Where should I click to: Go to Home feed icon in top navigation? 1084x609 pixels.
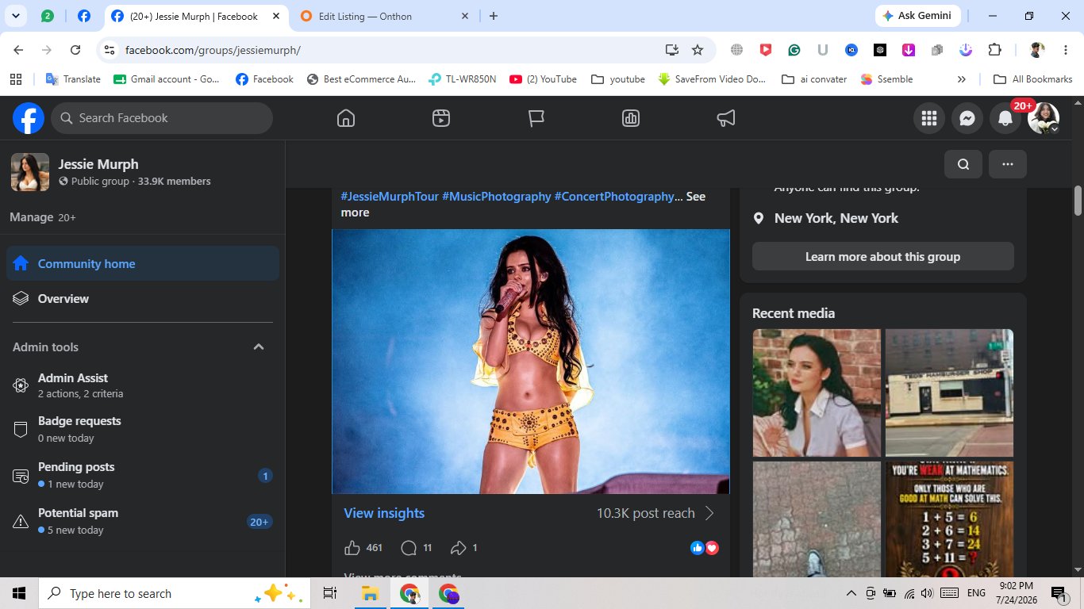pyautogui.click(x=346, y=118)
